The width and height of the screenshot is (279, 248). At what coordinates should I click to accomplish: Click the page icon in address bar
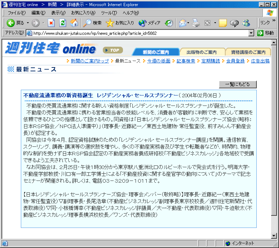click(x=29, y=33)
